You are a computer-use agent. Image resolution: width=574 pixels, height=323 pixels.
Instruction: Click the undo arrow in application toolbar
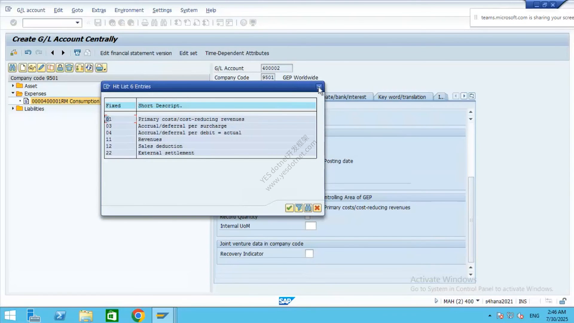click(x=28, y=53)
